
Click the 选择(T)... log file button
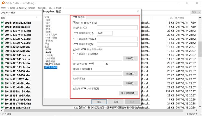[130, 58]
